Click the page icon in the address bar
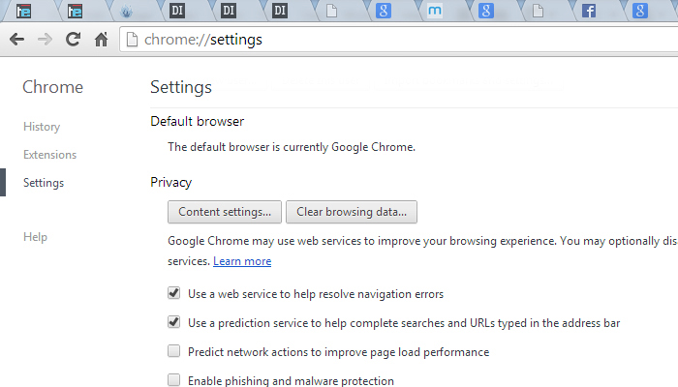This screenshot has height=387, width=678. coord(132,40)
